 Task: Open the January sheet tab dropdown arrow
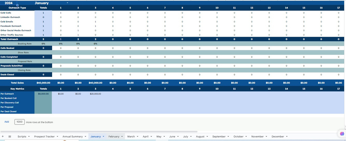click(x=103, y=136)
